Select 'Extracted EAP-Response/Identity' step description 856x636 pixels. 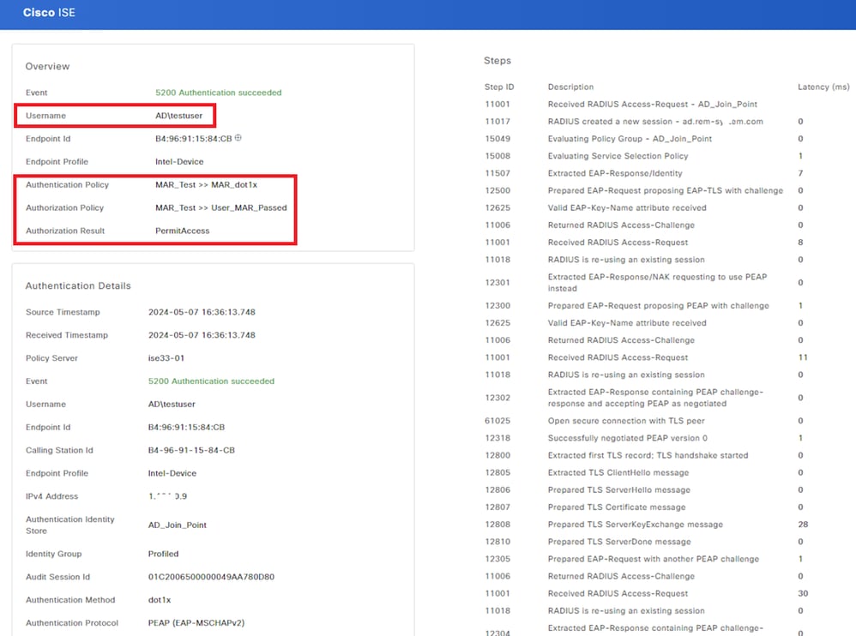(615, 173)
